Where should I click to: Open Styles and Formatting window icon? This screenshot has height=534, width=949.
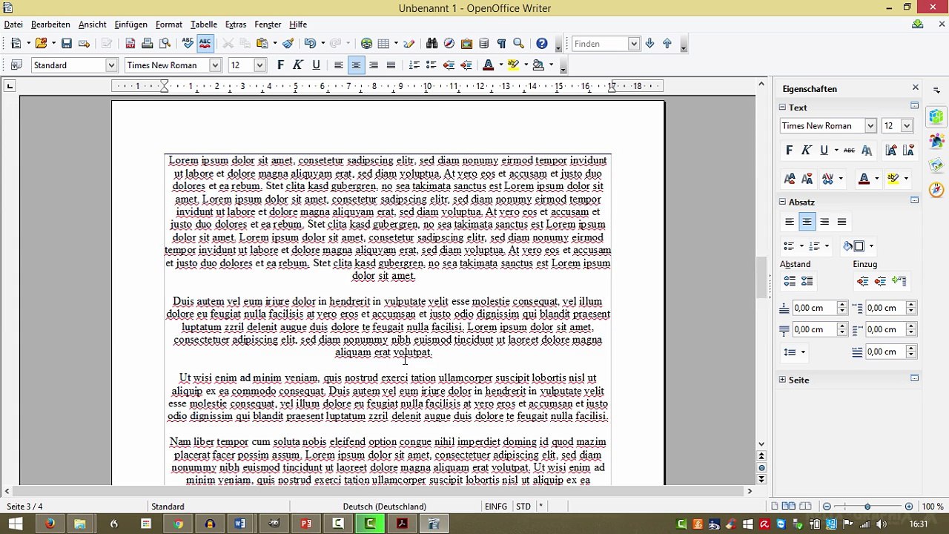[16, 65]
